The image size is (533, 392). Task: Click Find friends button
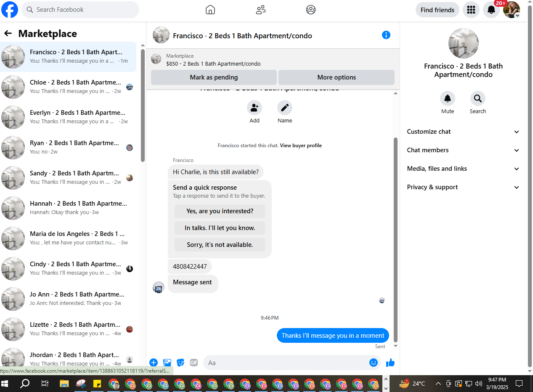pos(438,10)
